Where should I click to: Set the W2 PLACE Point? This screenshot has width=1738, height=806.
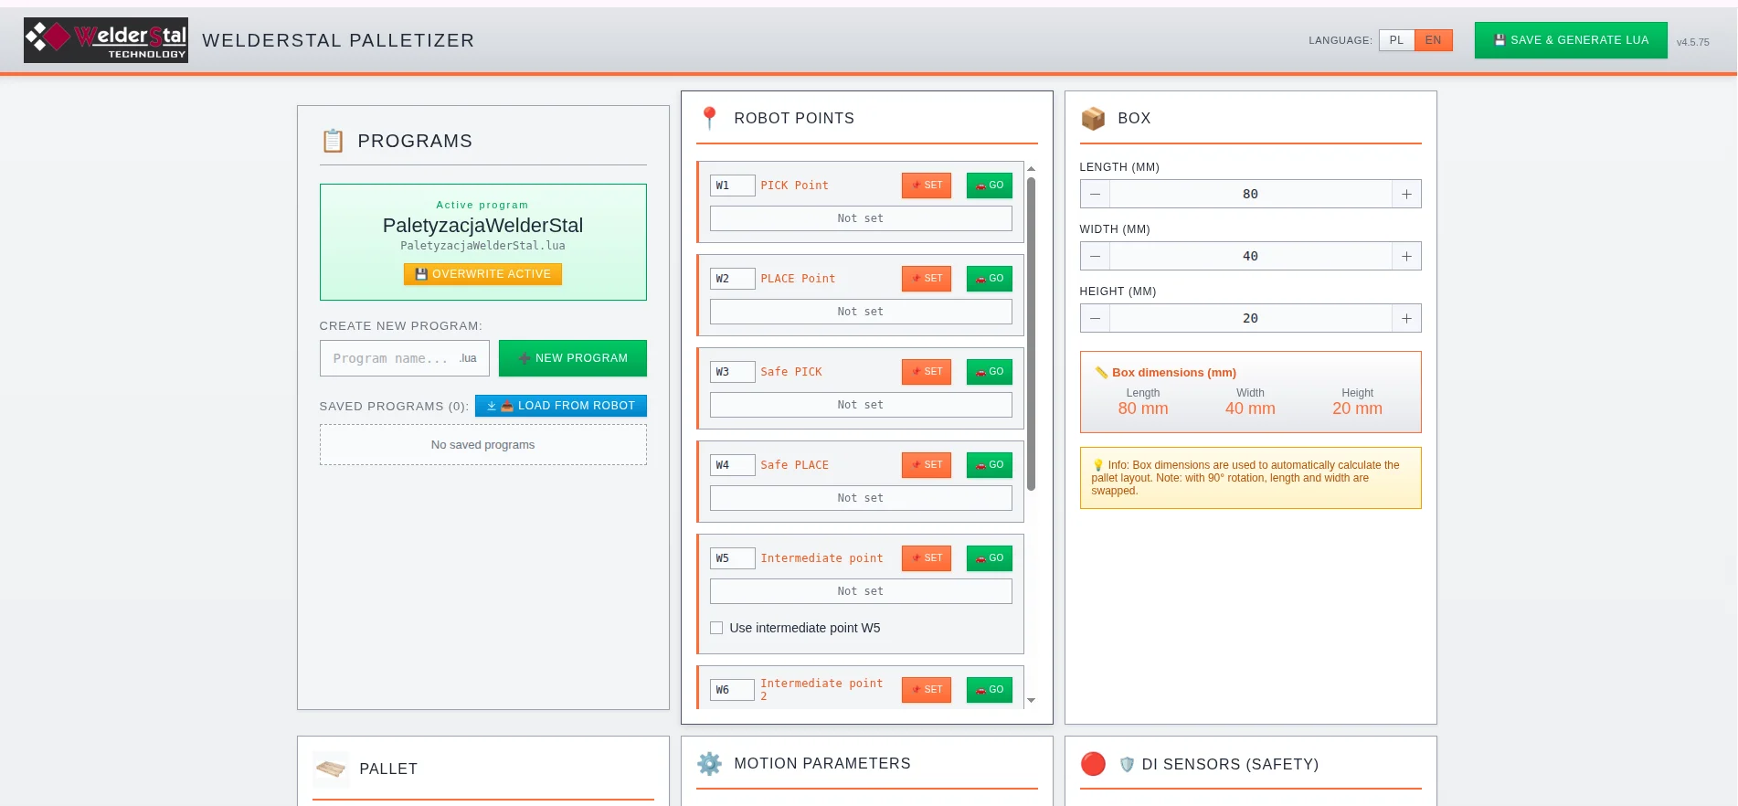tap(927, 279)
